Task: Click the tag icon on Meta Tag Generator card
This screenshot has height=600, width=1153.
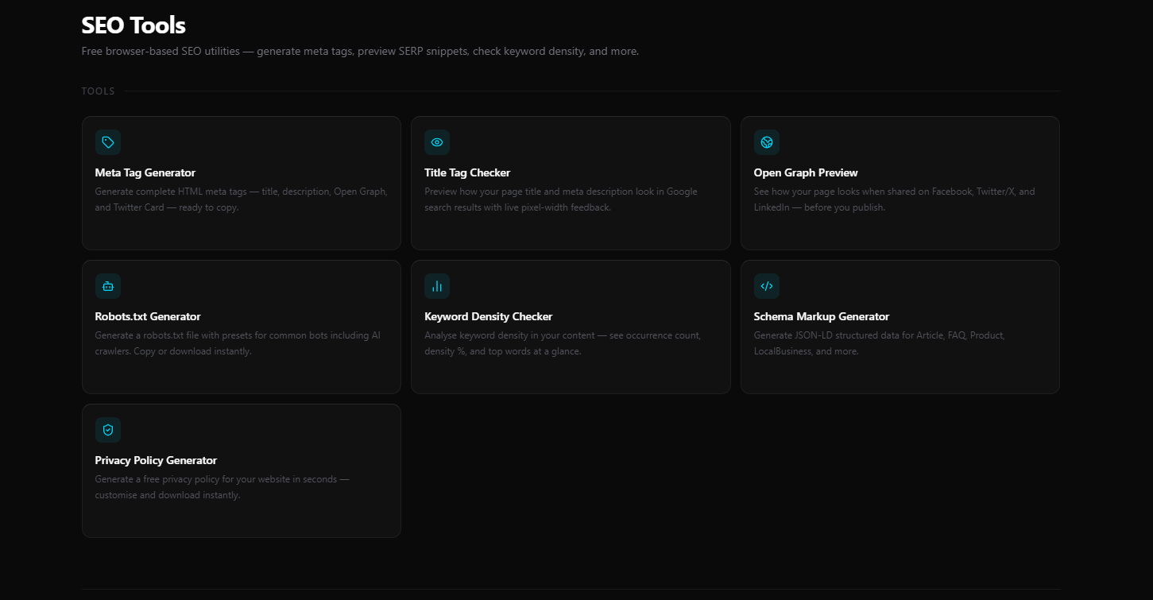Action: (108, 142)
